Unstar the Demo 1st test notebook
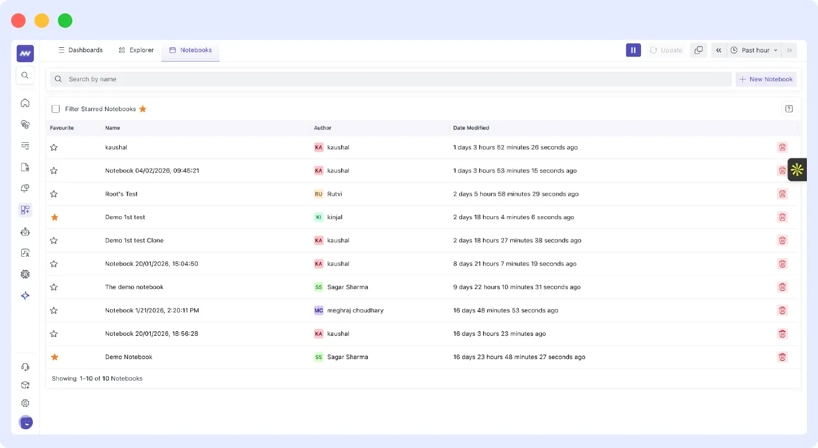The width and height of the screenshot is (818, 448). (55, 217)
